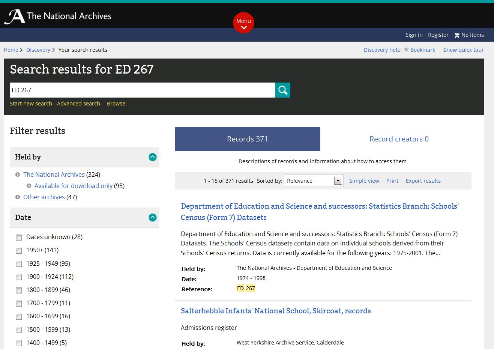
Task: Click the 'Admissions register' description text
Action: (209, 328)
